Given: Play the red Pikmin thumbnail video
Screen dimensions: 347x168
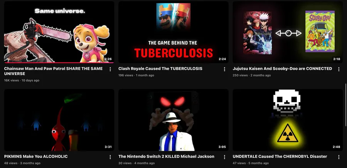Looking at the screenshot, I should pyautogui.click(x=59, y=120).
